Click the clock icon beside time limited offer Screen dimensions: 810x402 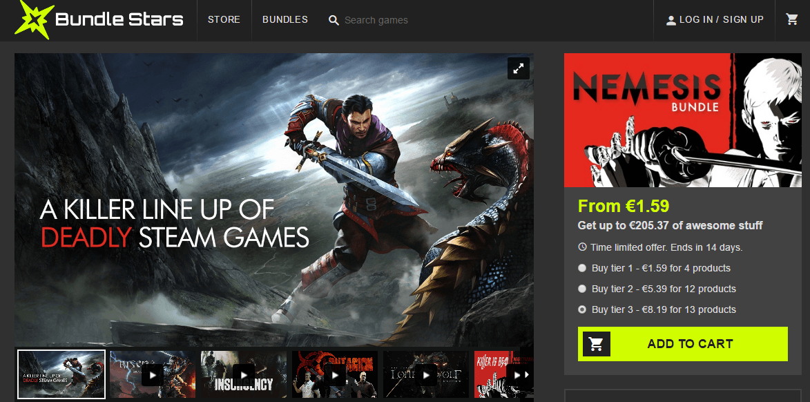pyautogui.click(x=583, y=247)
